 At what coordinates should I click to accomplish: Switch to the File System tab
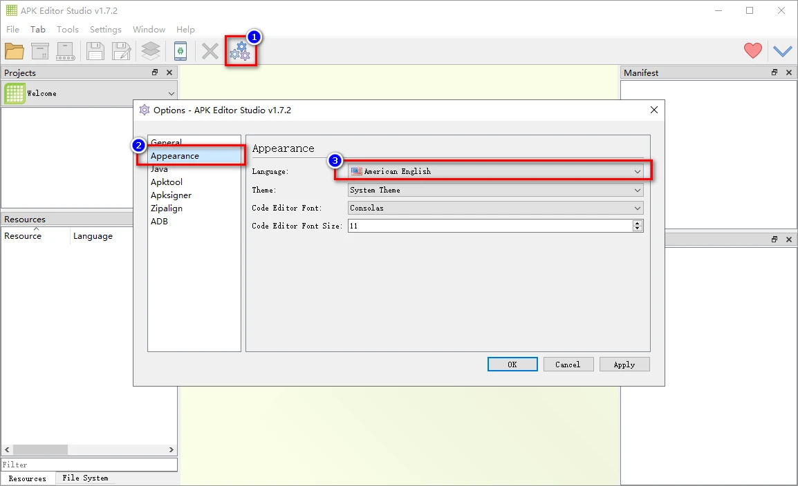(85, 478)
